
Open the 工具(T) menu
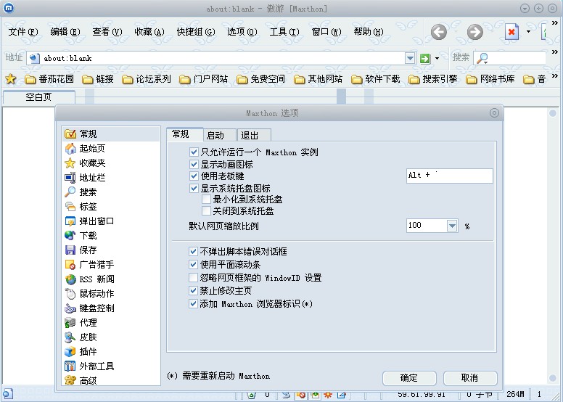pyautogui.click(x=284, y=32)
